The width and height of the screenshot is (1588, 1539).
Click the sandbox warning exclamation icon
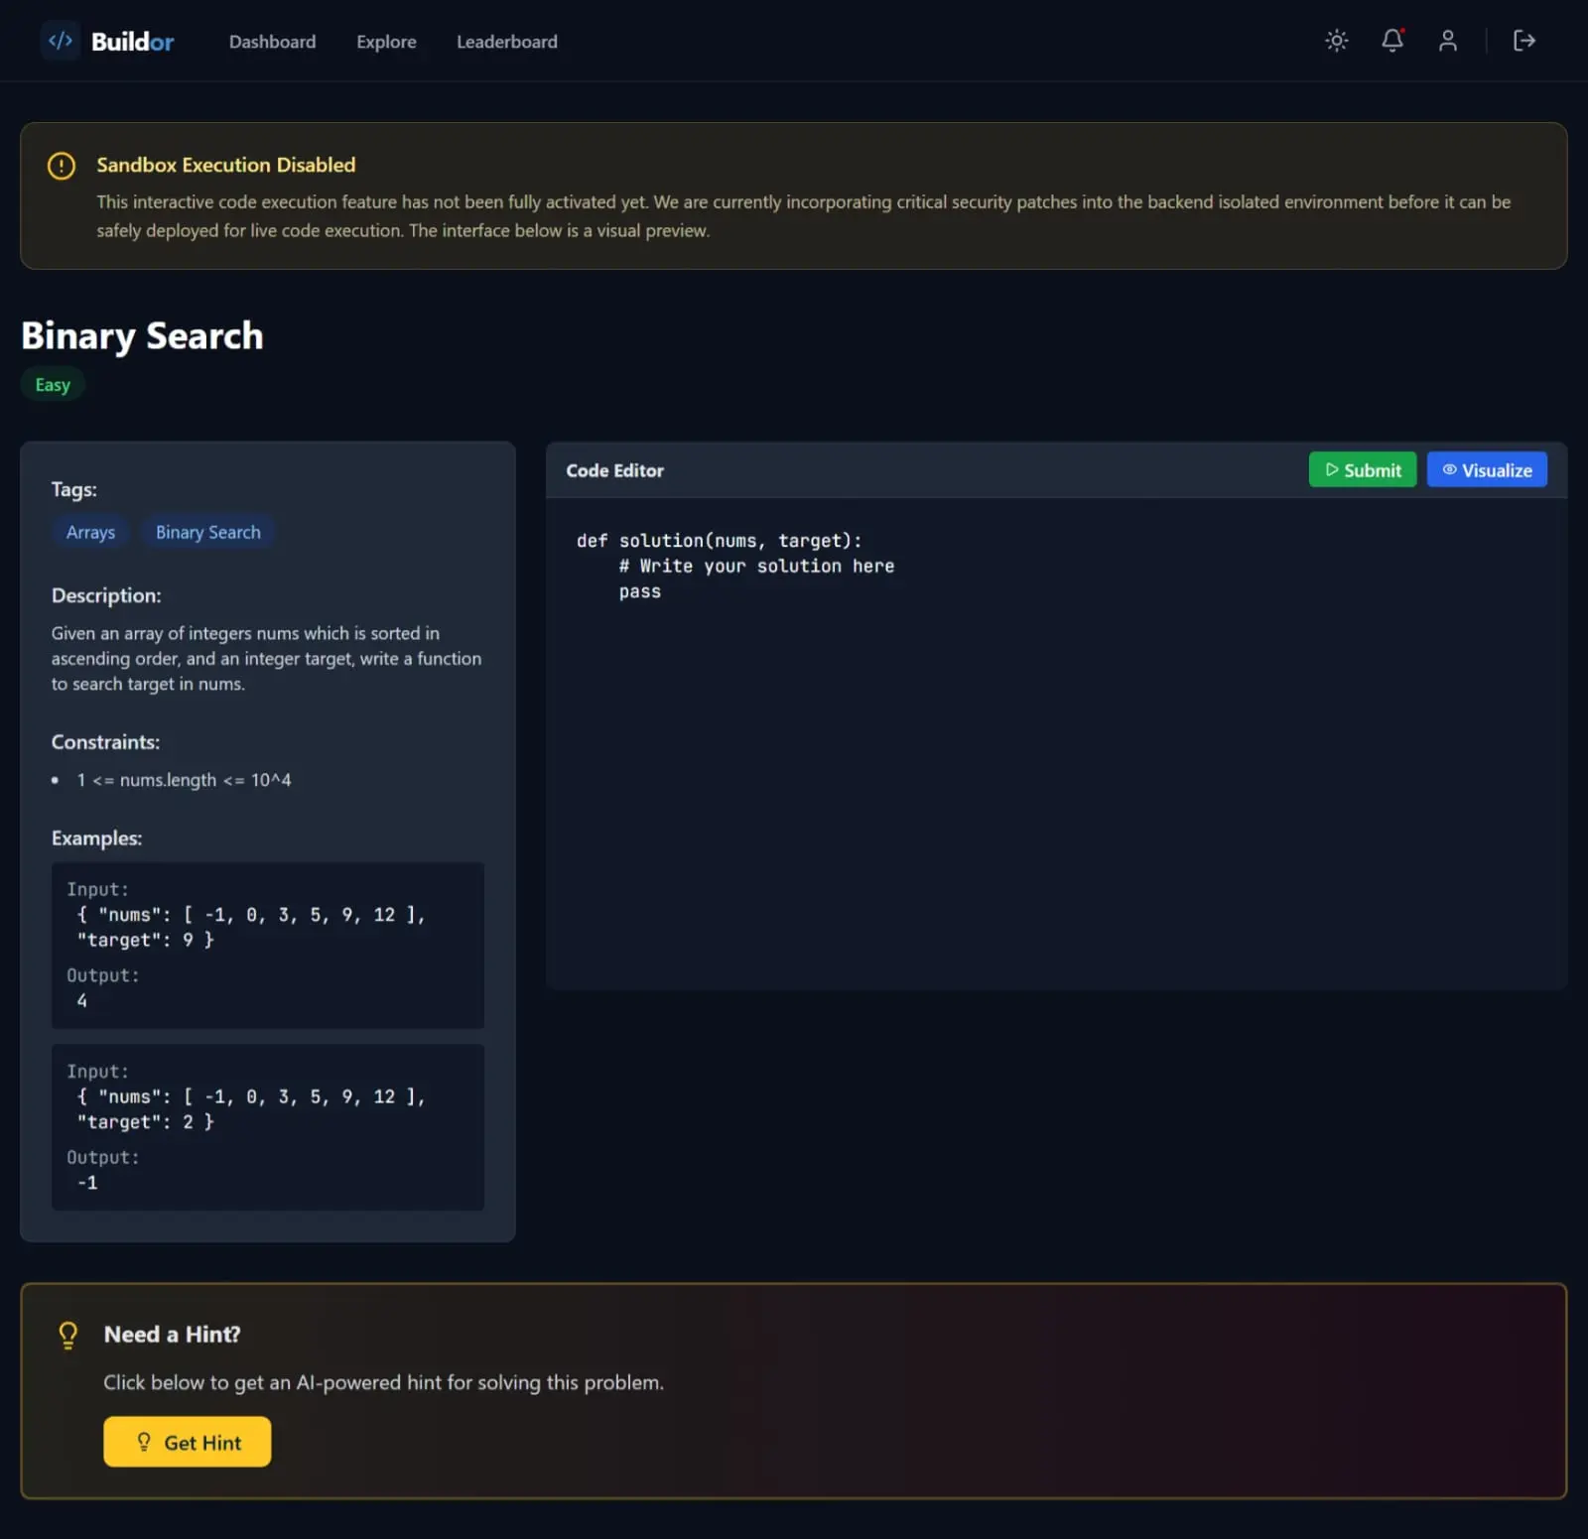coord(62,166)
